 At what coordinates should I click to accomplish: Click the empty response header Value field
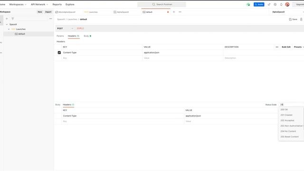(231, 122)
